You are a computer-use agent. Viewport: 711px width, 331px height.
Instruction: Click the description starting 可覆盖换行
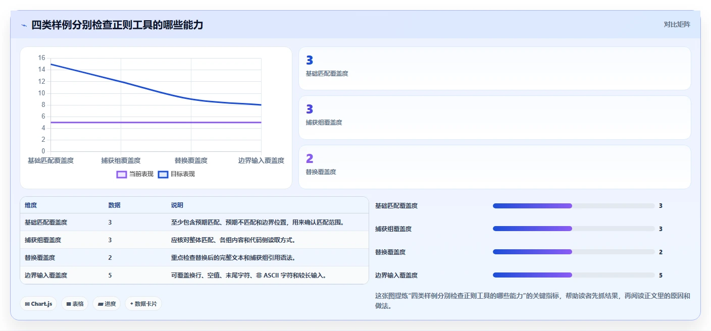[x=248, y=275]
